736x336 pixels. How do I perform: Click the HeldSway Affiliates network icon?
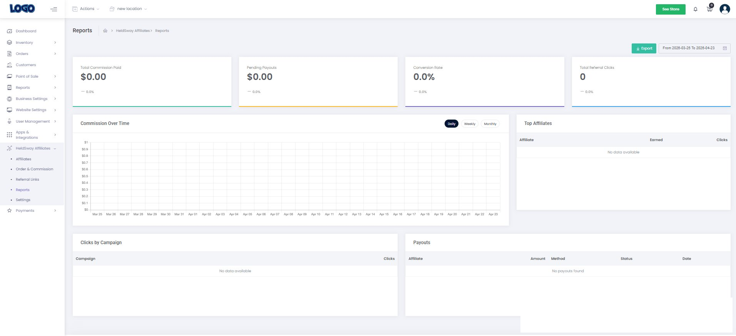click(9, 148)
